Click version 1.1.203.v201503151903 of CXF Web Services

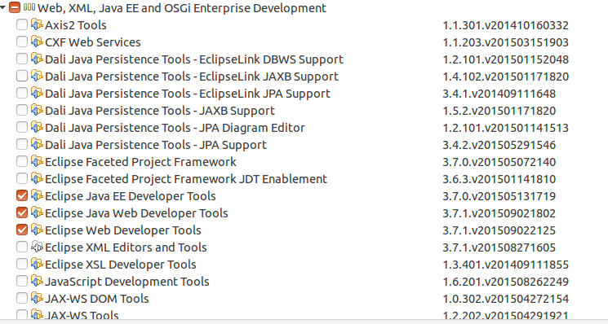tap(506, 42)
